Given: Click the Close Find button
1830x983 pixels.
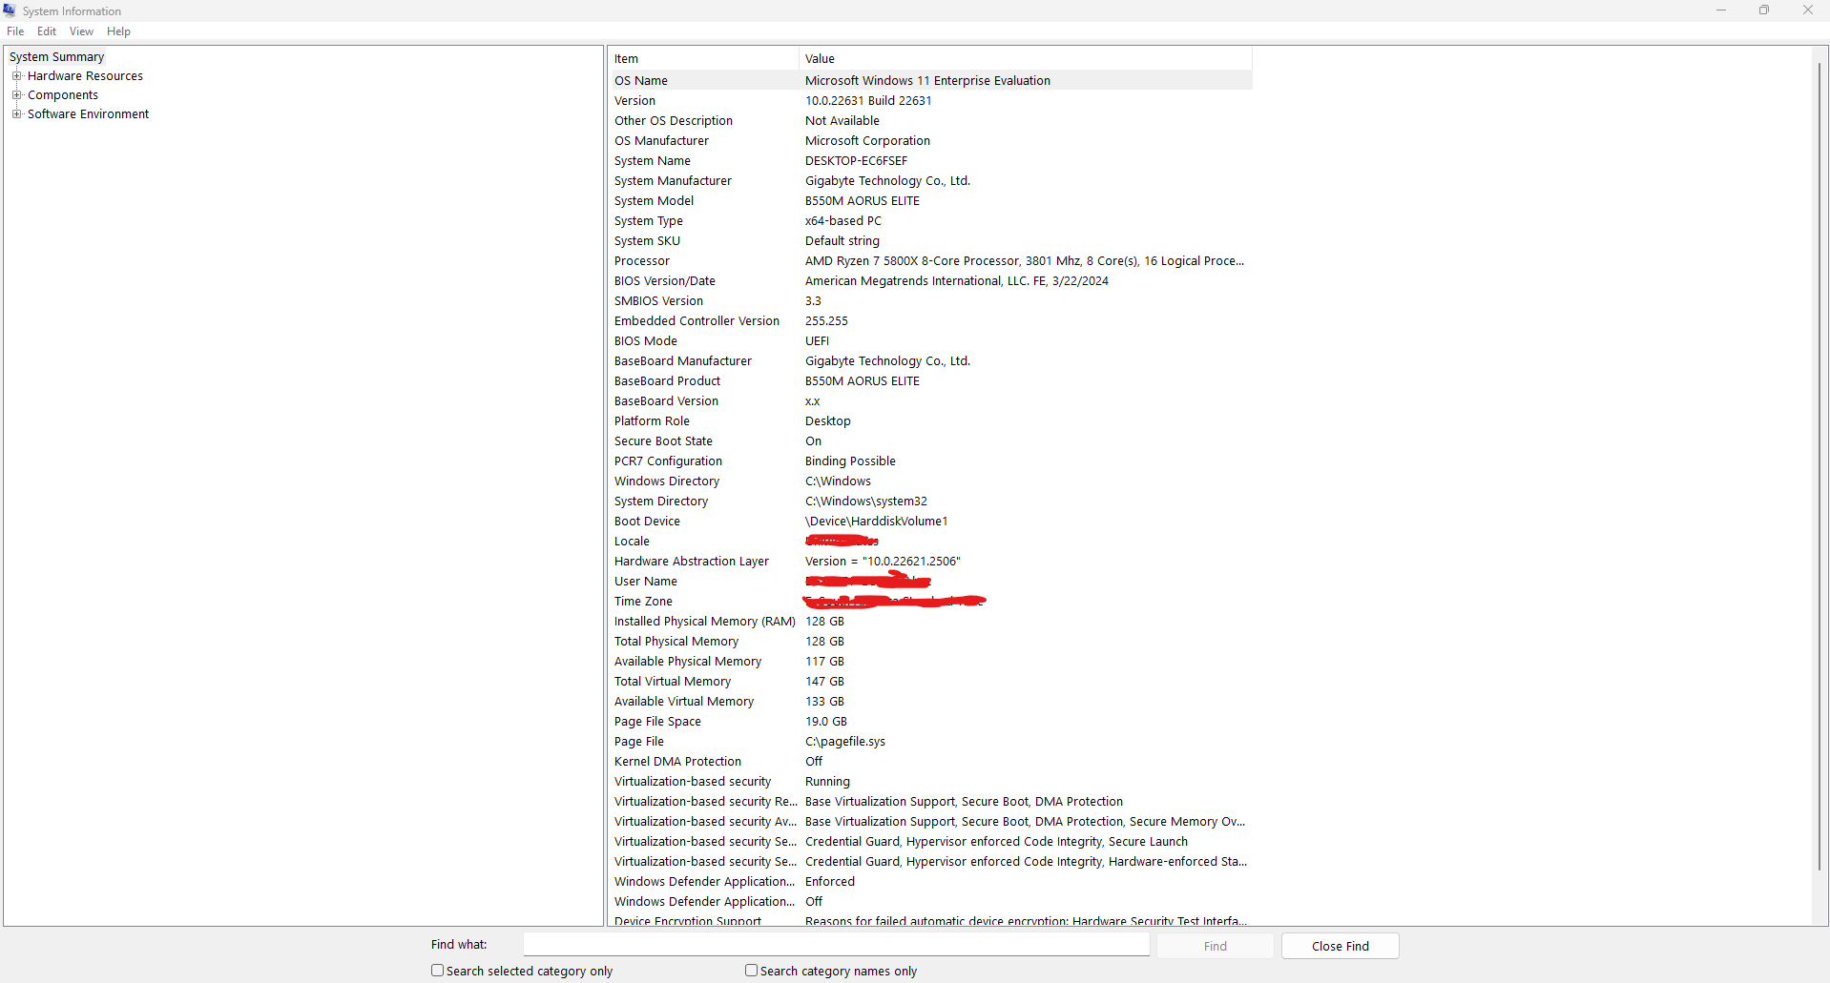Looking at the screenshot, I should pos(1340,945).
